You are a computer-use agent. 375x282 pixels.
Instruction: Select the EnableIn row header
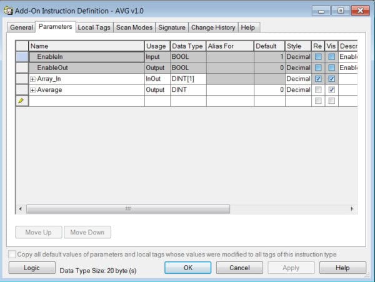[x=22, y=57]
